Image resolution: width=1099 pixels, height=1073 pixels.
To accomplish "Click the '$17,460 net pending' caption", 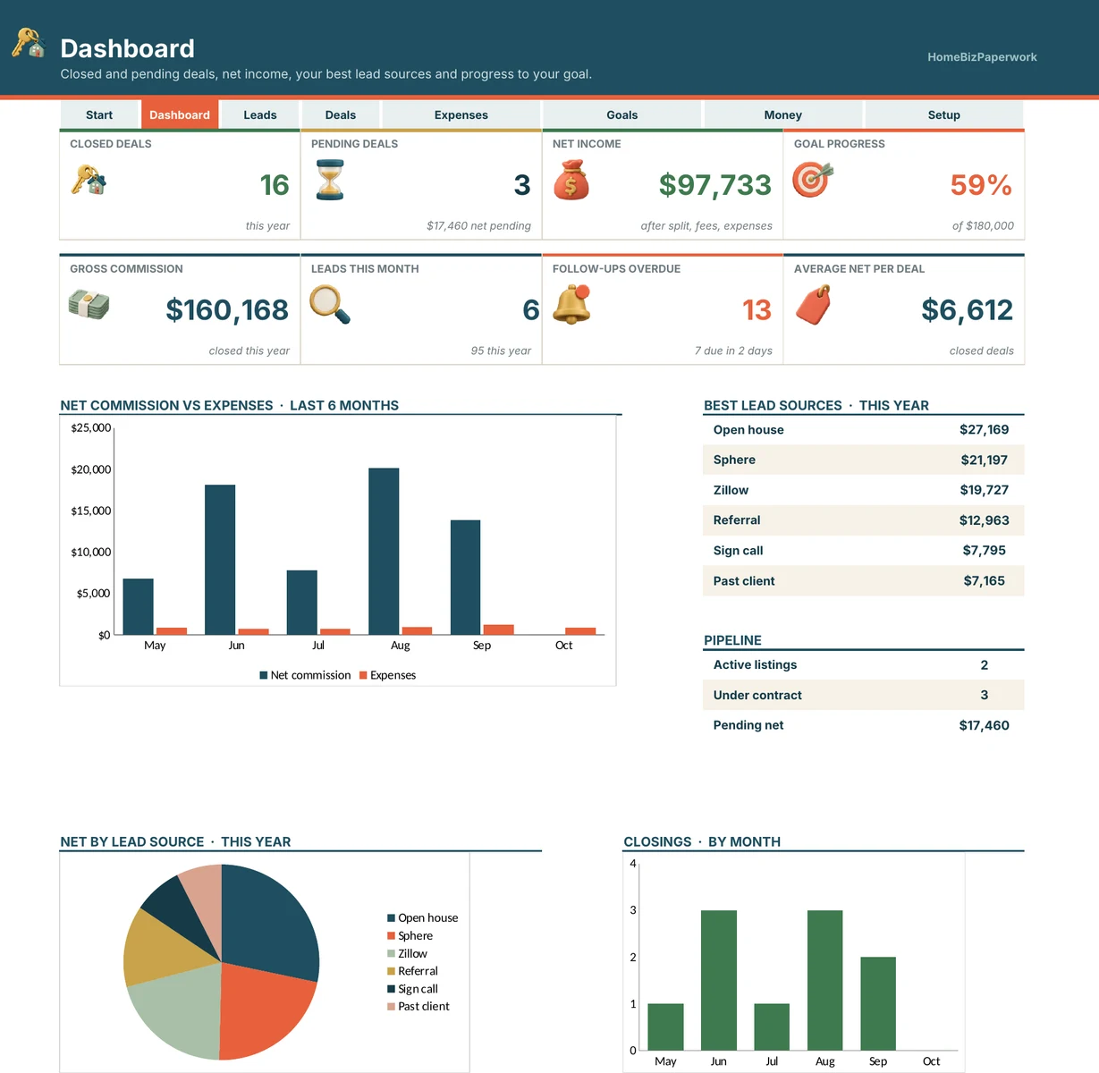I will (x=478, y=226).
